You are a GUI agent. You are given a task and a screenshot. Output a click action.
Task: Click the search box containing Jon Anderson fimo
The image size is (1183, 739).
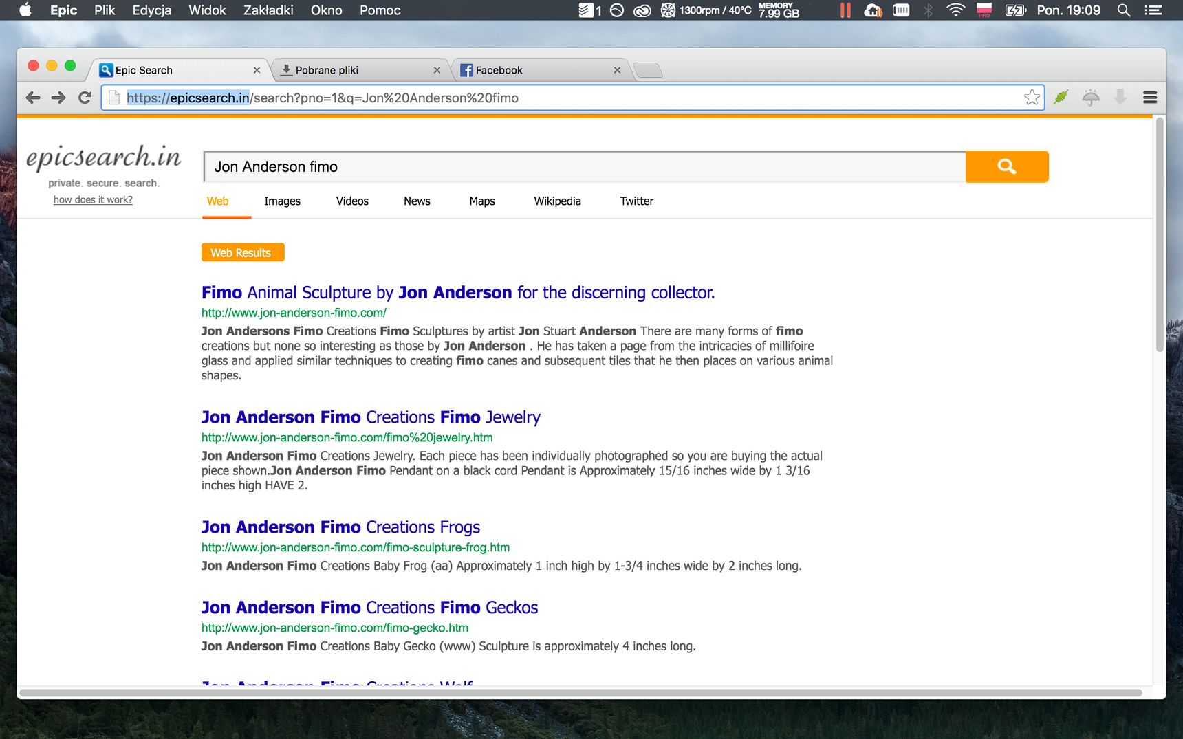[x=585, y=166]
